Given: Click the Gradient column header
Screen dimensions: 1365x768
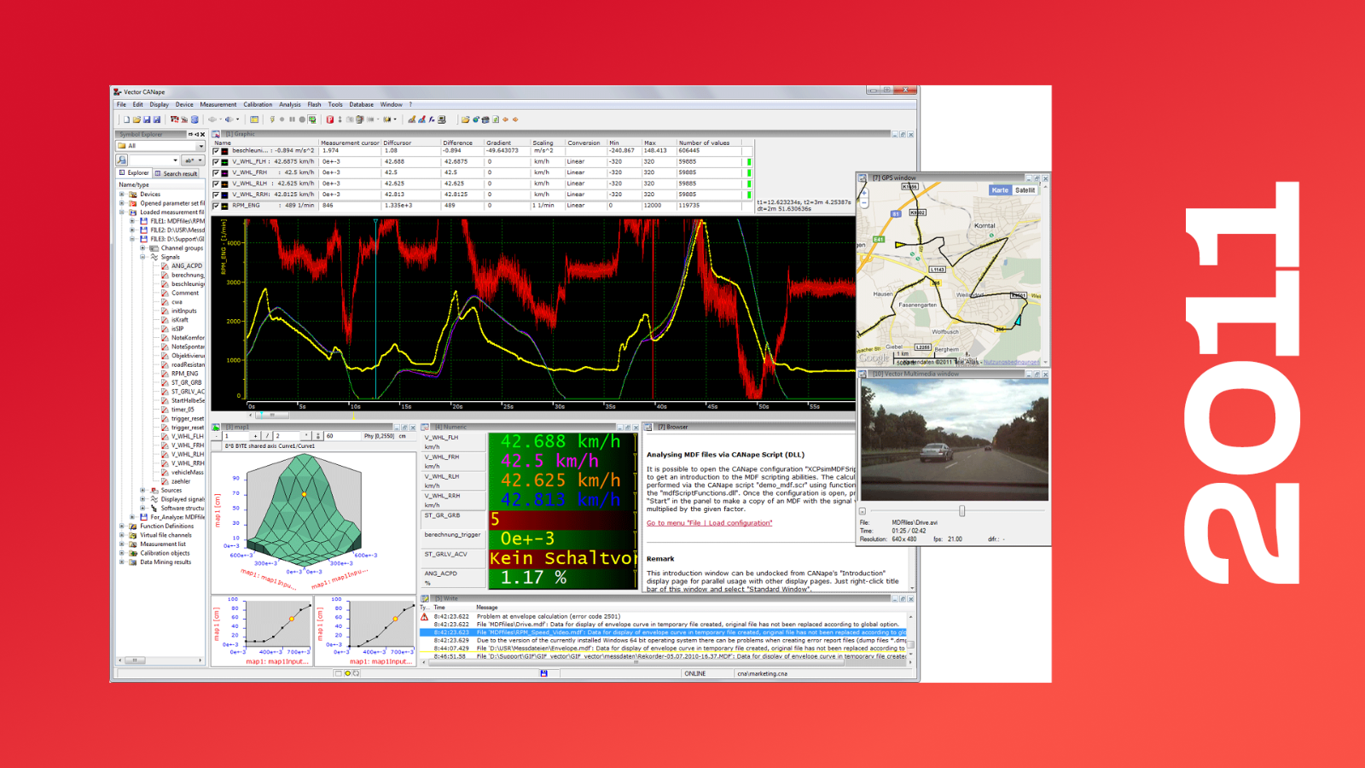Looking at the screenshot, I should tap(499, 143).
